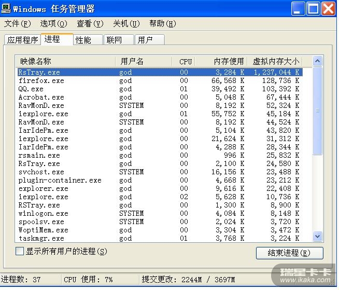Open the 联网 tab
The image size is (339, 290).
coord(119,40)
